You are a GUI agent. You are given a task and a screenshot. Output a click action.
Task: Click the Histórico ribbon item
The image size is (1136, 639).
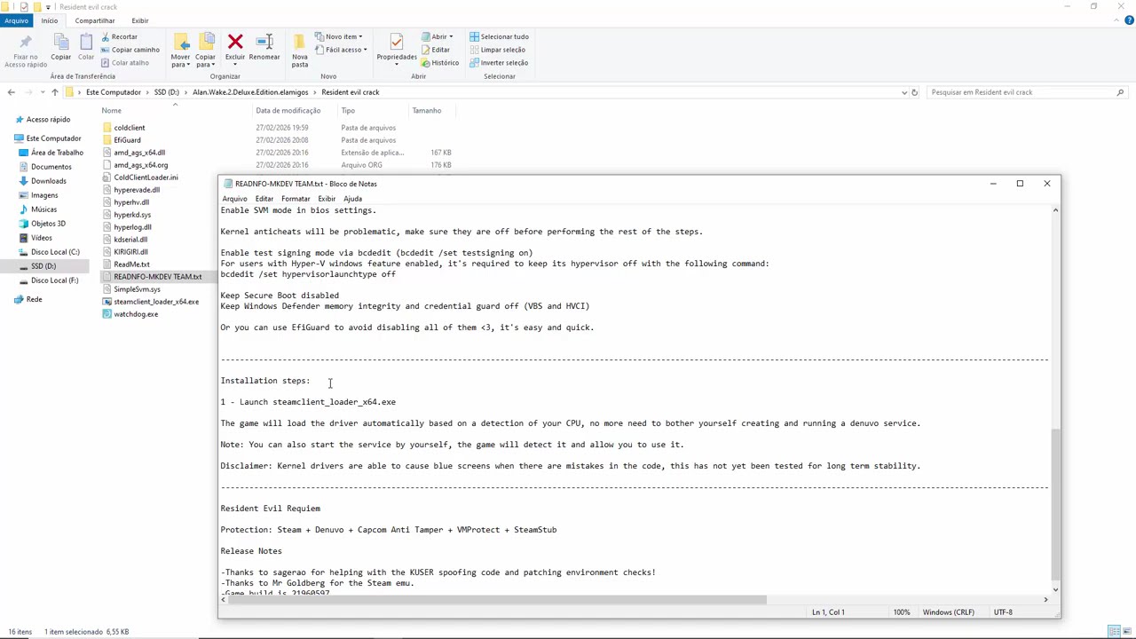[x=439, y=63]
